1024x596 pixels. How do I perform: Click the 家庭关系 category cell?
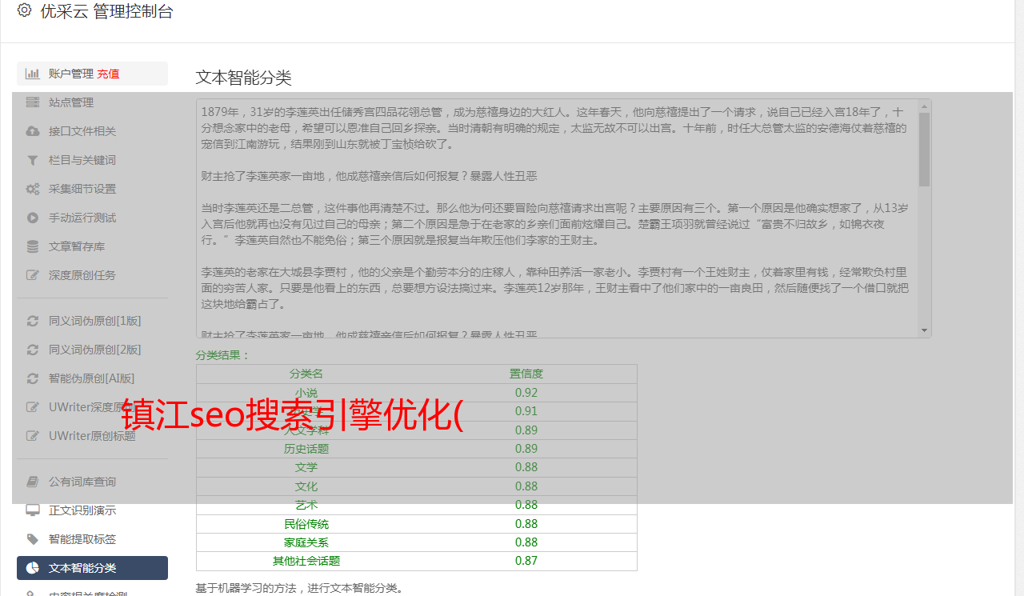(x=306, y=542)
